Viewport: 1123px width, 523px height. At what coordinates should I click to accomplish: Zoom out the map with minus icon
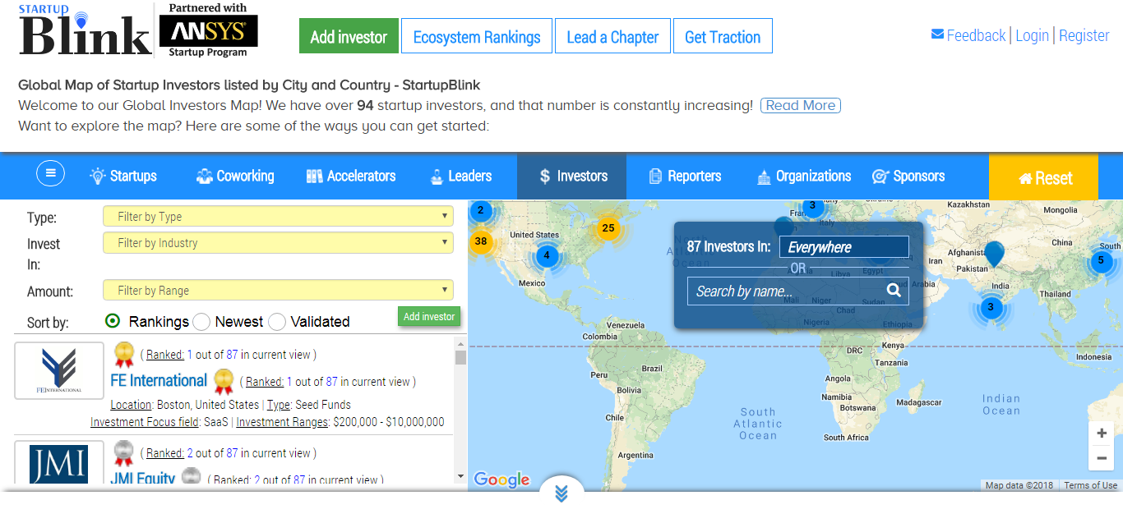point(1102,458)
